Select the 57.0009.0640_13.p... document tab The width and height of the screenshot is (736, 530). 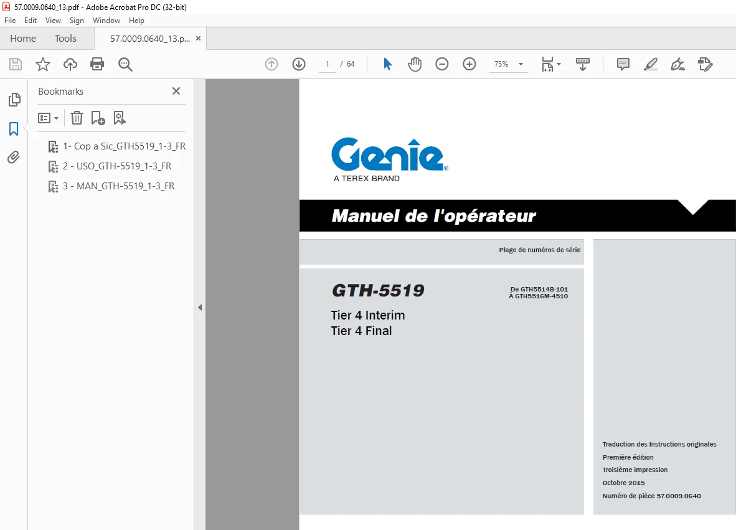(x=150, y=39)
